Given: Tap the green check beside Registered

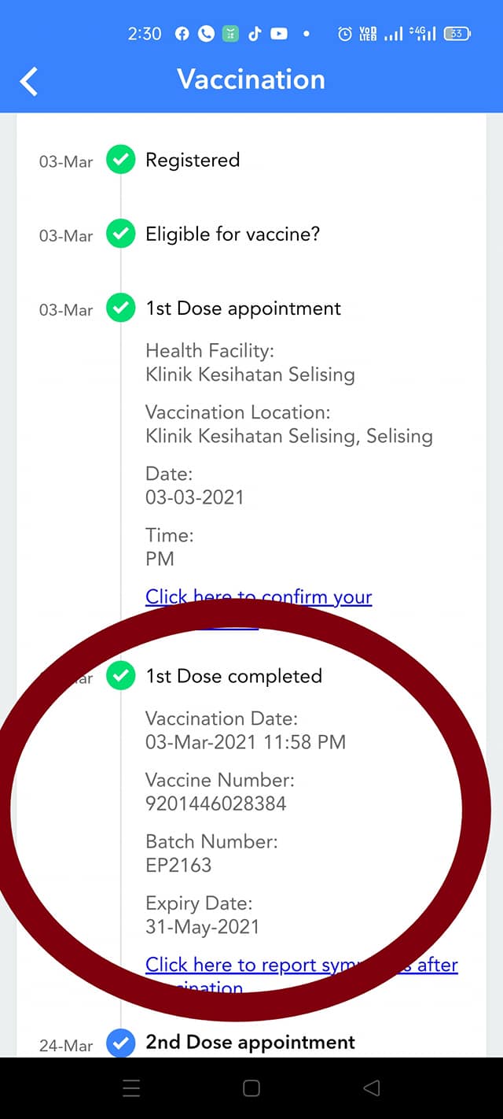Looking at the screenshot, I should click(120, 160).
